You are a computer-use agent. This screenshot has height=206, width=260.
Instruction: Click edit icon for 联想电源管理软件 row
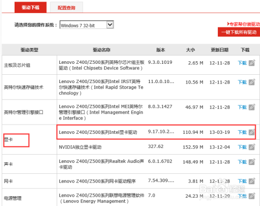coord(252,196)
